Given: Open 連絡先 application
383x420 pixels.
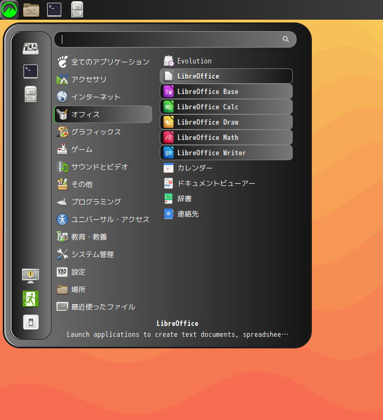Looking at the screenshot, I should (226, 214).
